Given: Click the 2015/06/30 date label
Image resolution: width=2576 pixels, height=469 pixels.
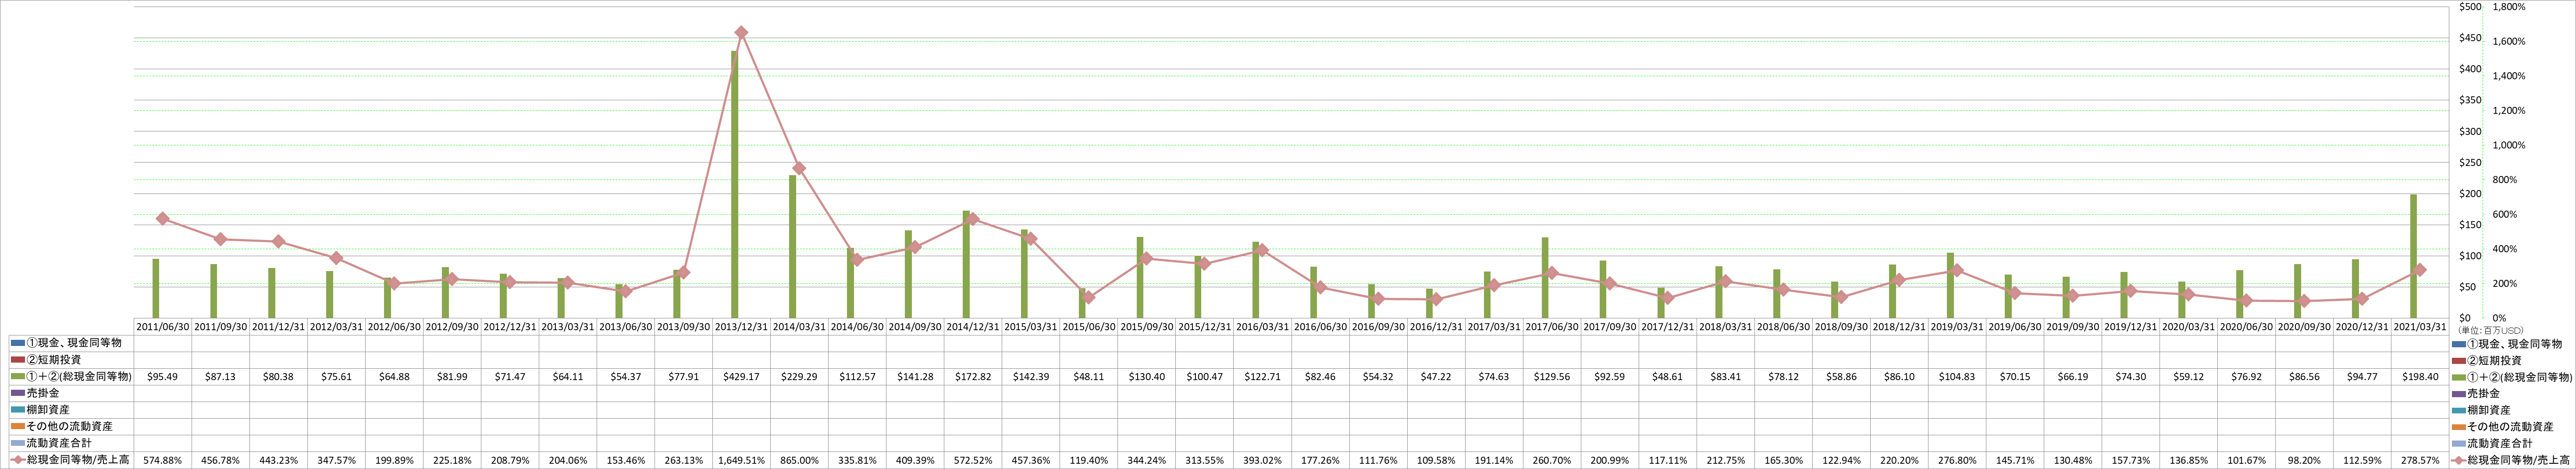Looking at the screenshot, I should (x=1089, y=326).
